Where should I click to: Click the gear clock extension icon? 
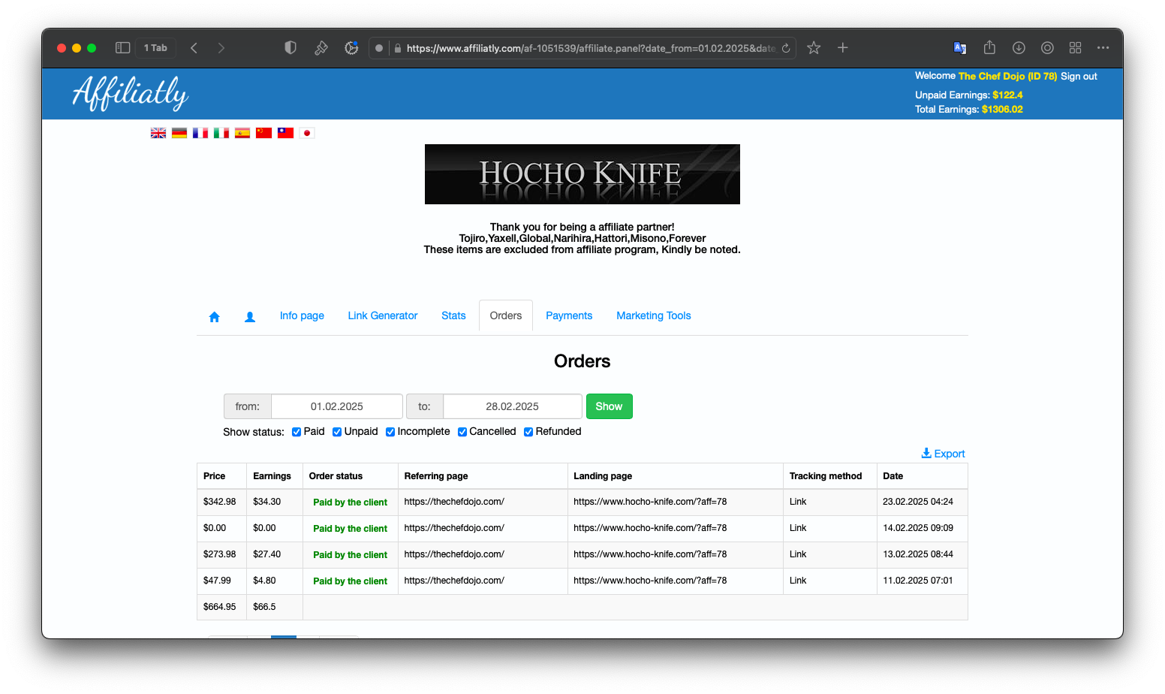[351, 47]
